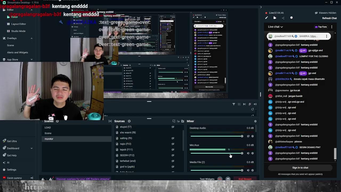The image size is (341, 192).
Task: Click the camera icon under Live timer
Action: point(275,18)
